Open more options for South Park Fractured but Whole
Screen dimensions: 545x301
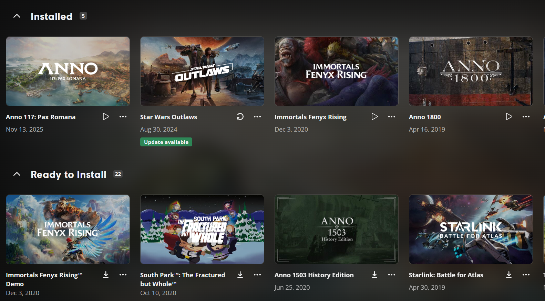click(x=257, y=275)
